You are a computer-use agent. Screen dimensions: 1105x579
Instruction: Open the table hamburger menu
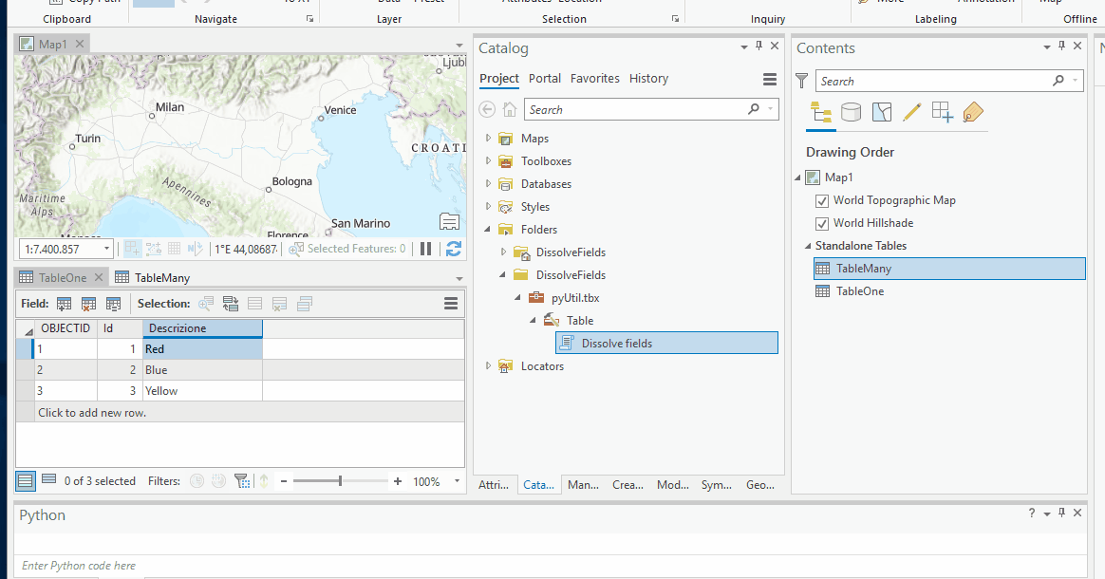click(451, 304)
